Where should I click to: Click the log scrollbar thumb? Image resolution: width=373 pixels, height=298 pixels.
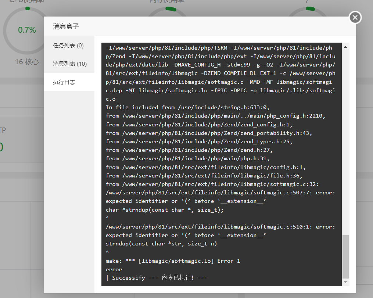[x=346, y=256]
